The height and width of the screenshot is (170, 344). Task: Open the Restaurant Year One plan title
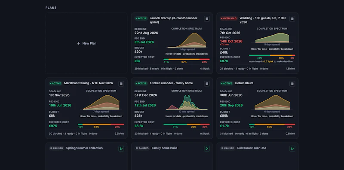252,148
